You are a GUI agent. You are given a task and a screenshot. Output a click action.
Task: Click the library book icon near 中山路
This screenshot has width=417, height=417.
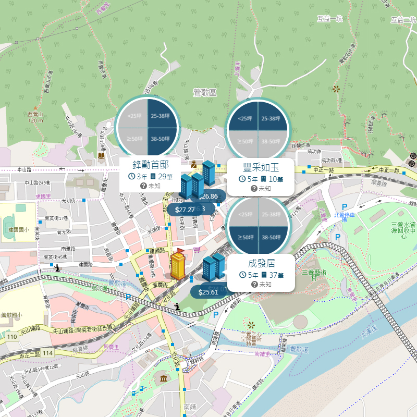tap(102, 155)
